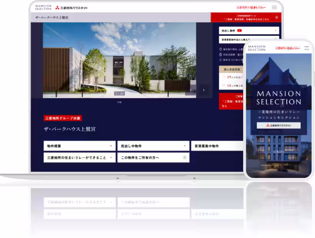
Task: Click the built date info icon in sidebar
Action: pyautogui.click(x=220, y=60)
